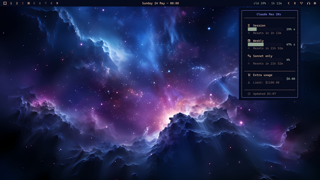The height and width of the screenshot is (180, 320).
Task: Switch to workspace 6
Action: (x=40, y=3)
